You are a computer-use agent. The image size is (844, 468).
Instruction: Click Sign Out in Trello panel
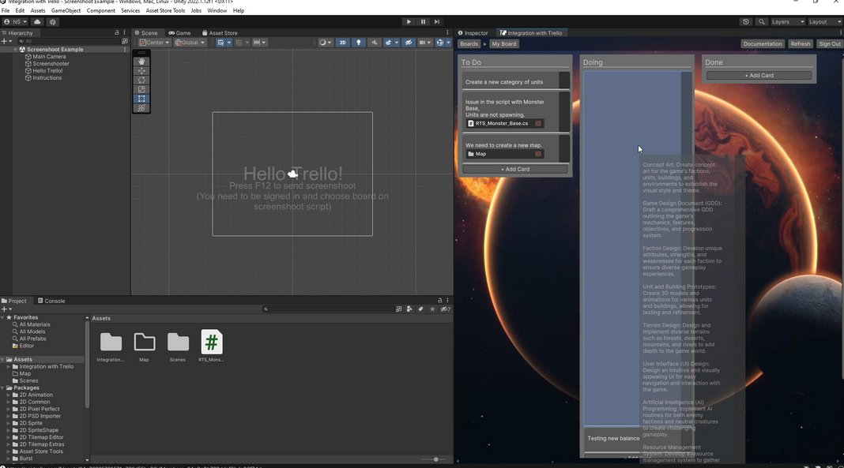point(830,44)
